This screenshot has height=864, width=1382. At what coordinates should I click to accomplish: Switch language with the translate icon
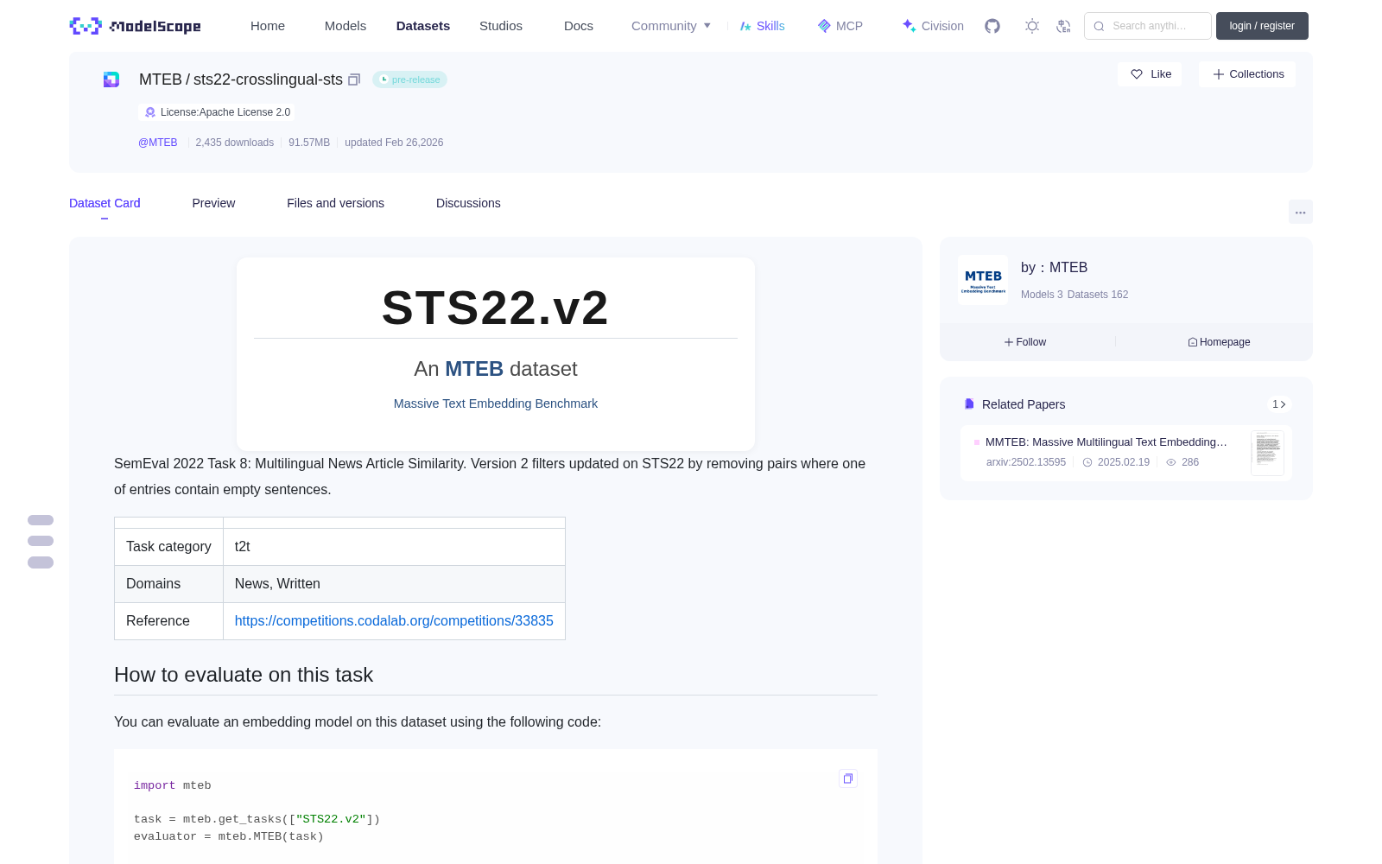pos(1064,26)
